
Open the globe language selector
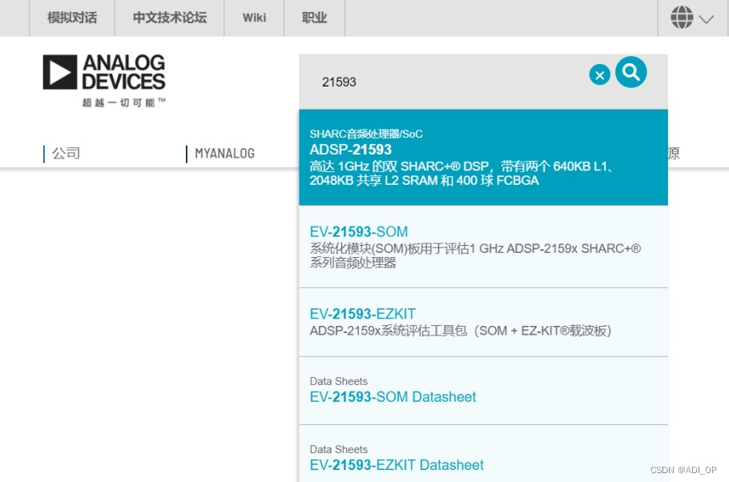682,18
